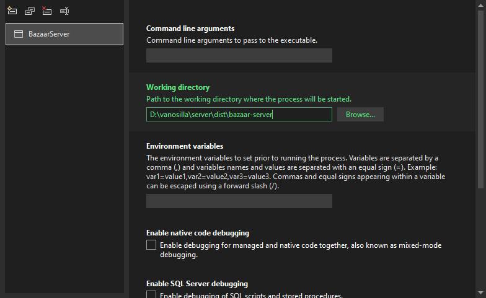
Task: Select the BazaarServer profile name
Action: click(49, 34)
